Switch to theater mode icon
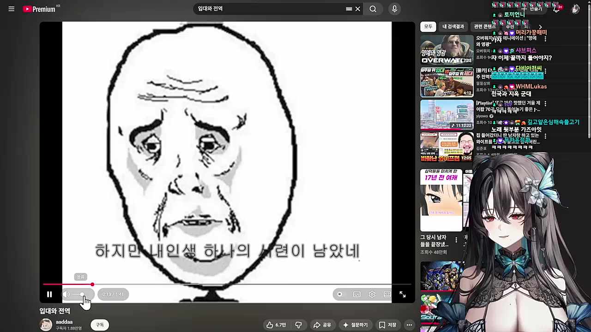 pyautogui.click(x=387, y=294)
